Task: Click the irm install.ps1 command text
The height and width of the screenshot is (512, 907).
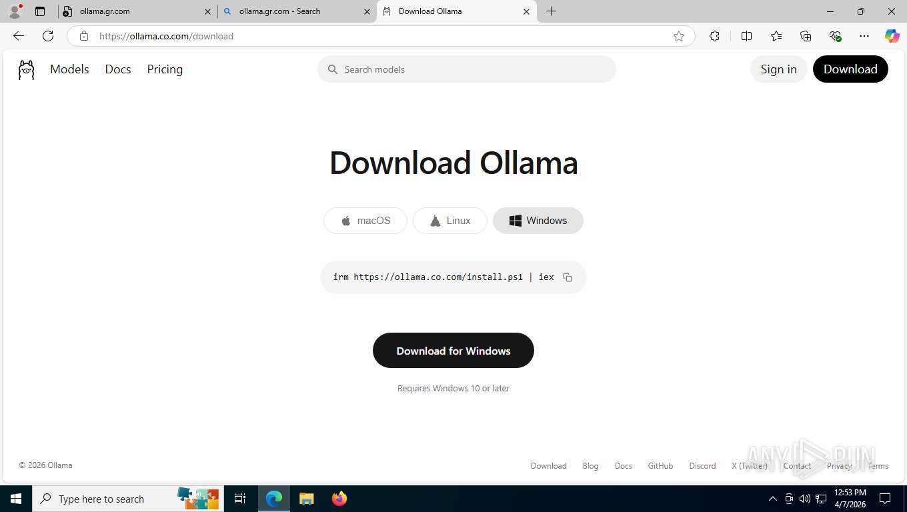Action: pyautogui.click(x=443, y=277)
